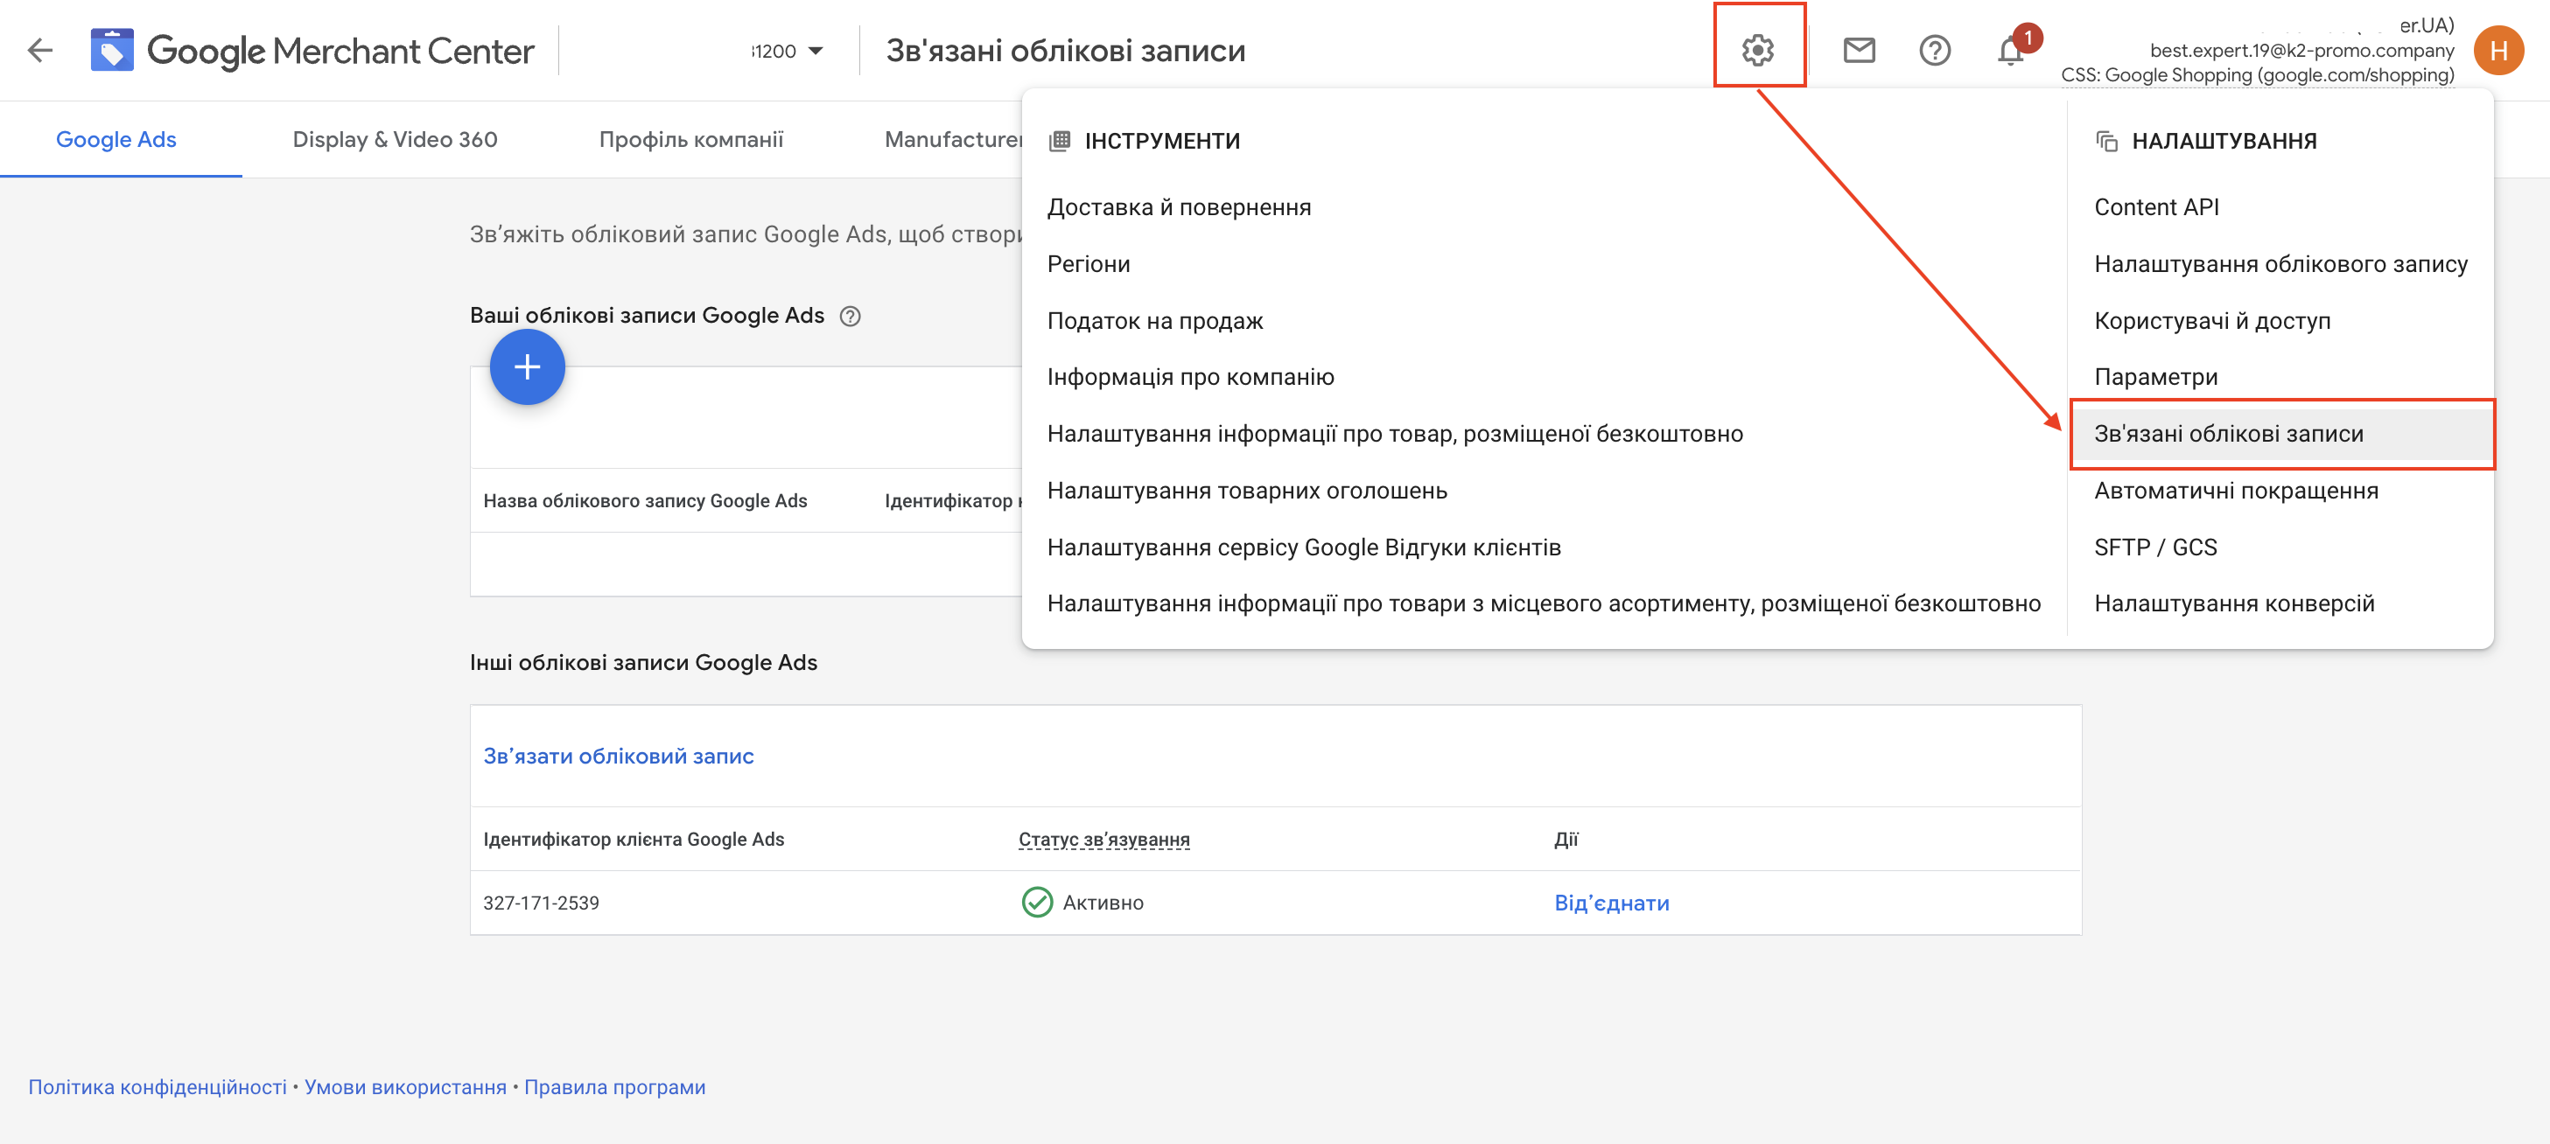
Task: Click Зв'язати обліковий запис link
Action: 618,756
